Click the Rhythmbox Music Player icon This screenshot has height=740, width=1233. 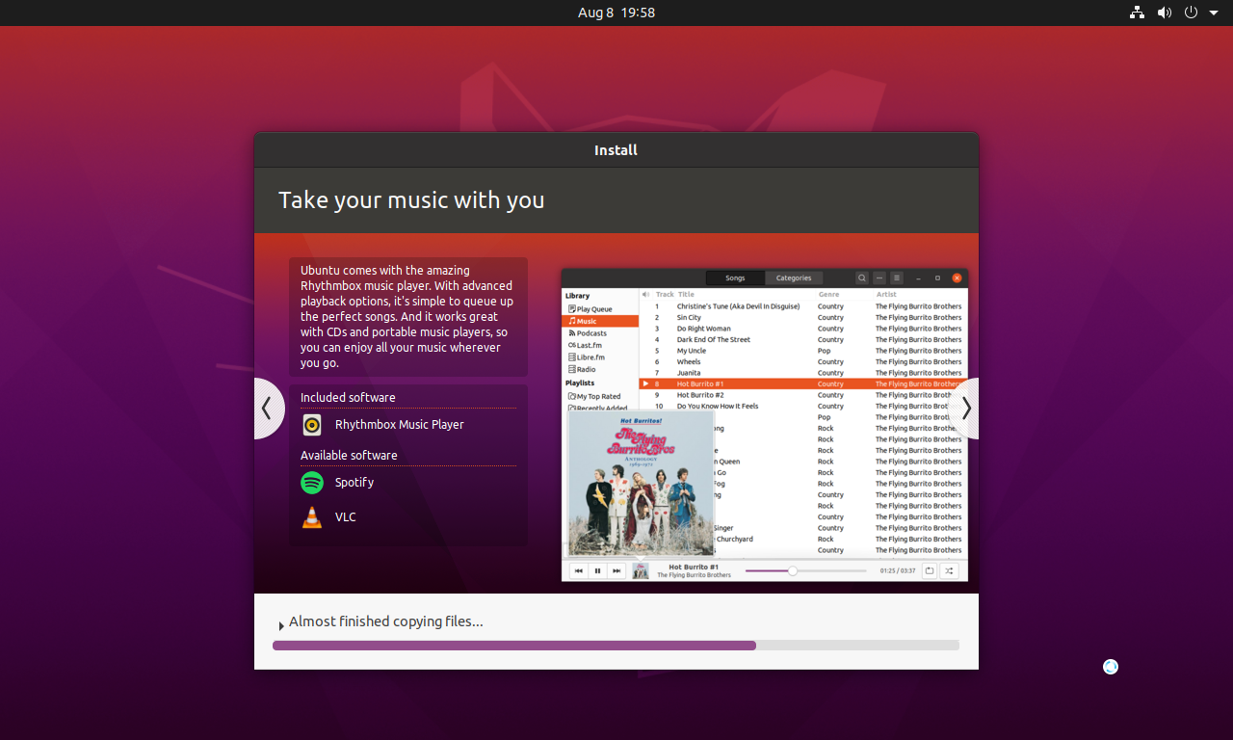tap(312, 425)
